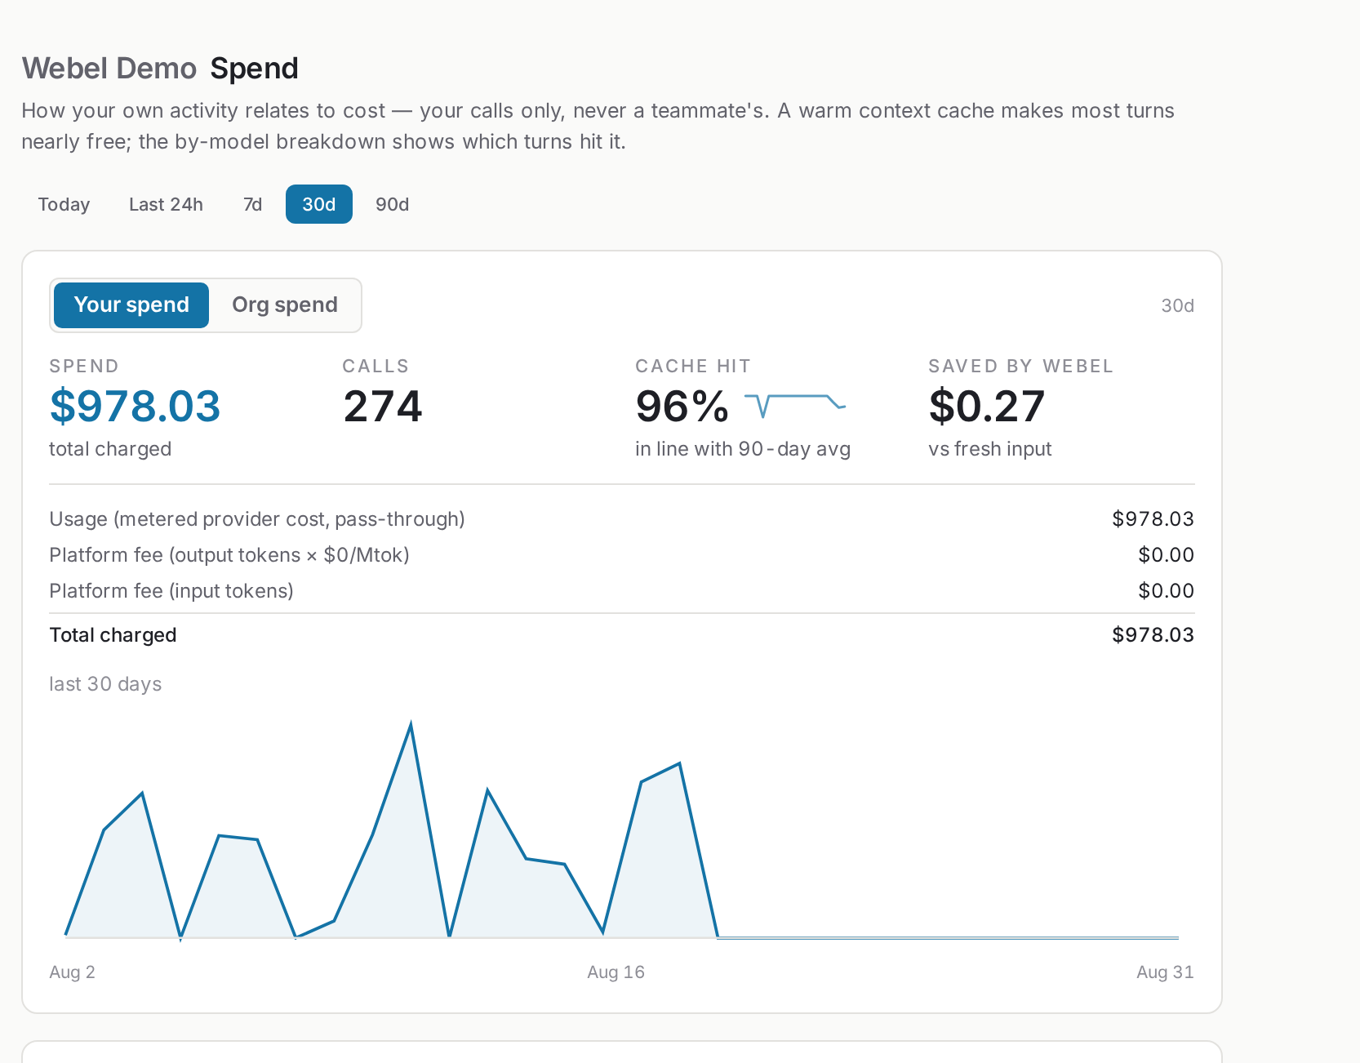This screenshot has height=1063, width=1360.
Task: Click the bold Total charged row label
Action: [113, 635]
